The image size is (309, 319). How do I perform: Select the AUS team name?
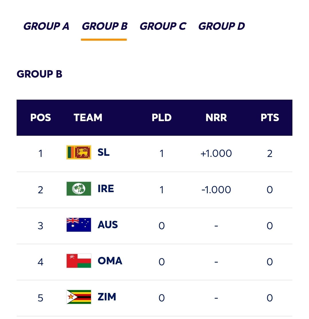point(108,225)
